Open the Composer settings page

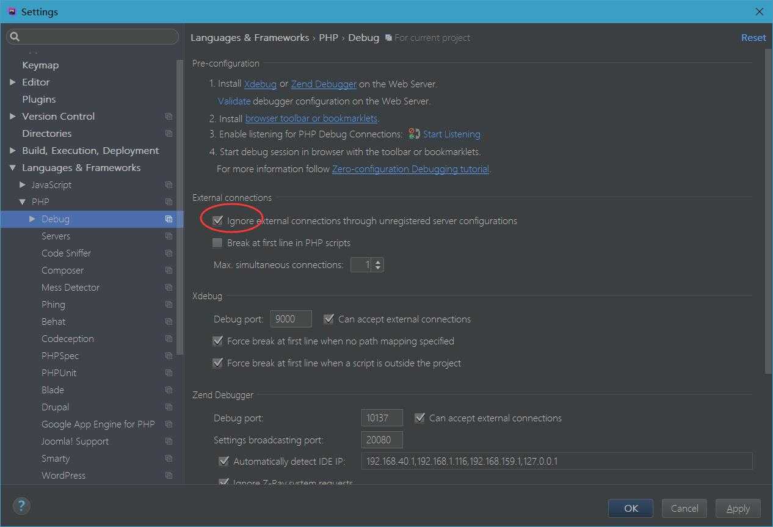pos(63,270)
